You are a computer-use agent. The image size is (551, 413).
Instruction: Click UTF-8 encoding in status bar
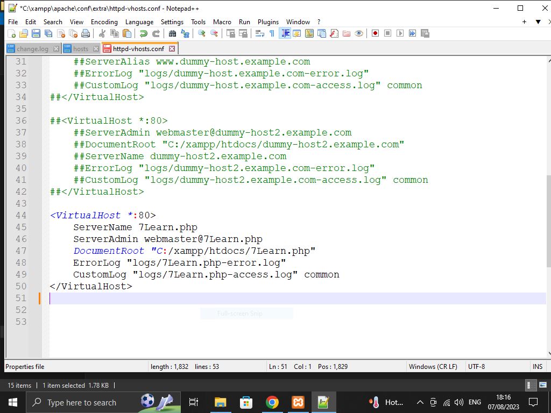[476, 367]
